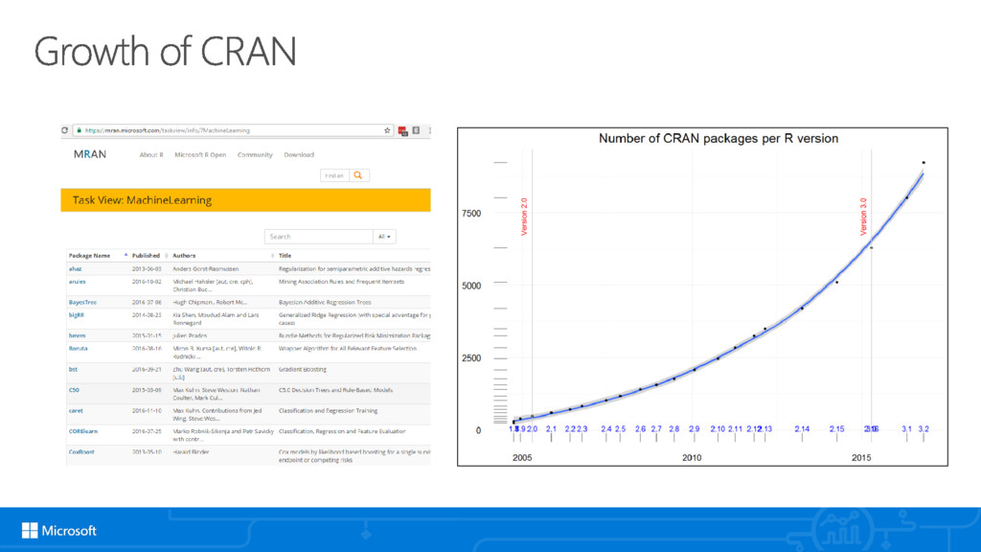
Task: Click the 'Growth of CRAN' slide title
Action: click(165, 52)
